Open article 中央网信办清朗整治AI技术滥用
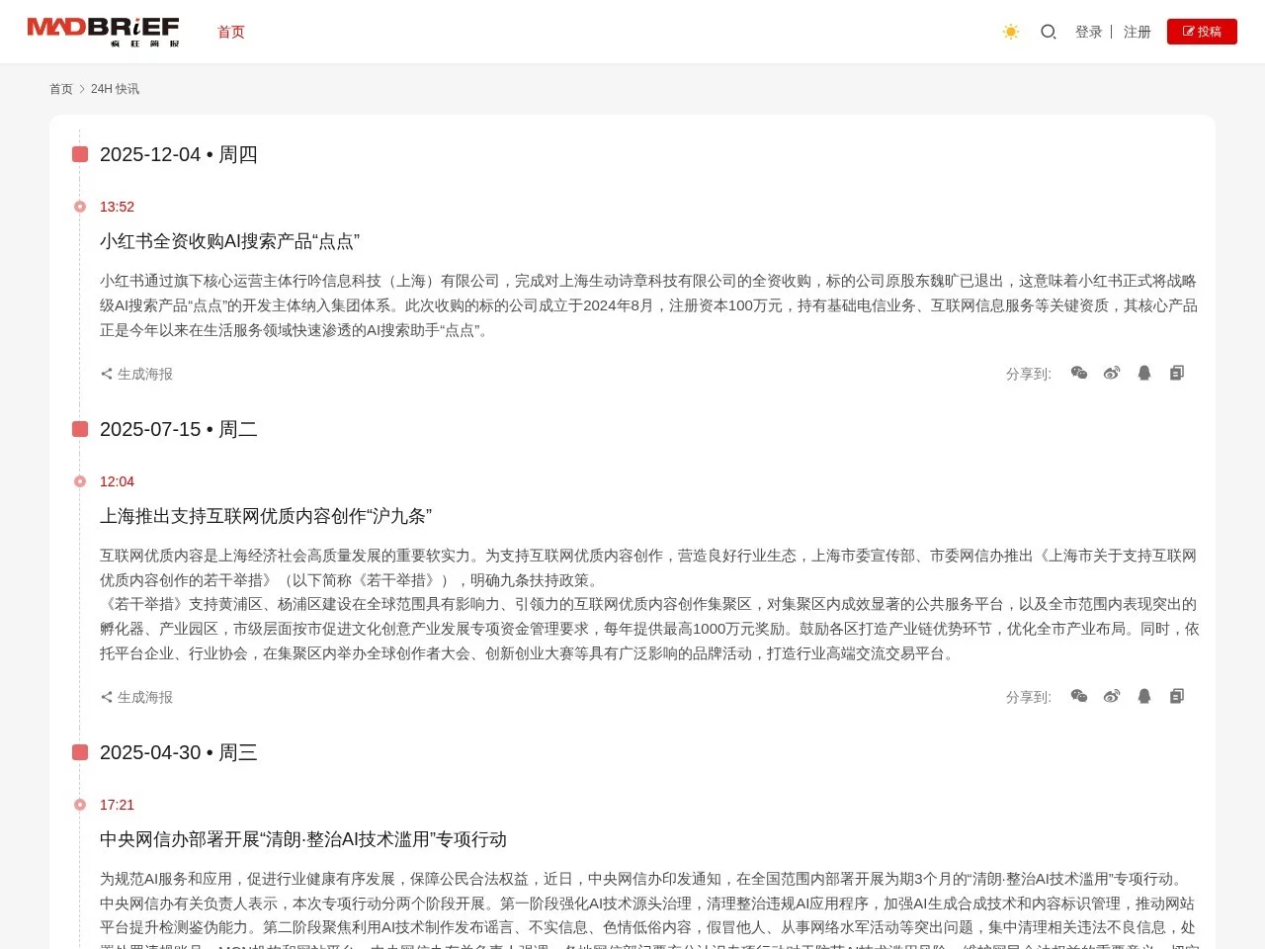Image resolution: width=1265 pixels, height=949 pixels. click(303, 839)
